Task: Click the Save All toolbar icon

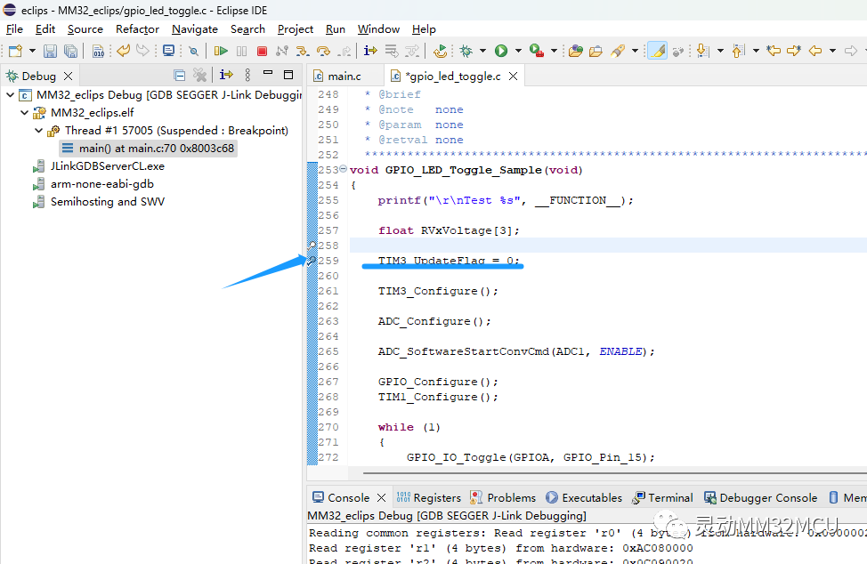Action: click(70, 52)
